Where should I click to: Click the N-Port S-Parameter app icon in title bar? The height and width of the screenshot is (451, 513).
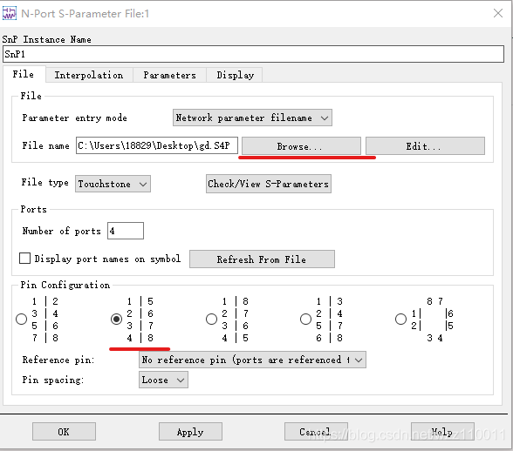click(x=9, y=13)
